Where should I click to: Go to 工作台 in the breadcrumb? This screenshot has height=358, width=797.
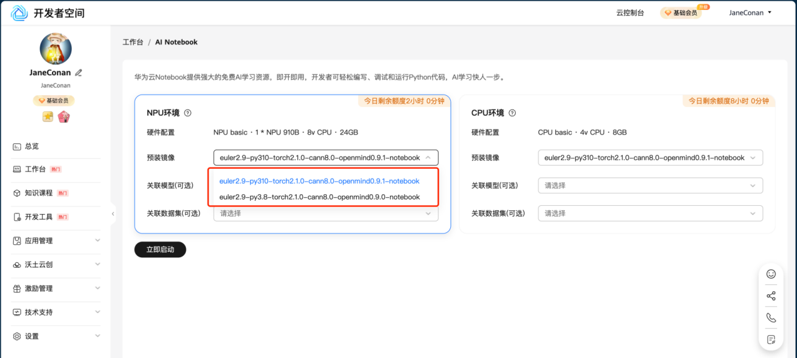(133, 42)
